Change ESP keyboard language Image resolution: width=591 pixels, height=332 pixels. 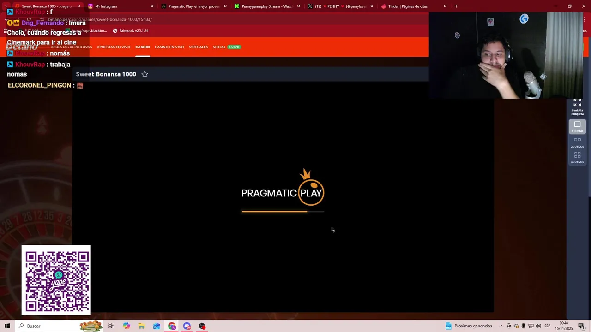(547, 326)
